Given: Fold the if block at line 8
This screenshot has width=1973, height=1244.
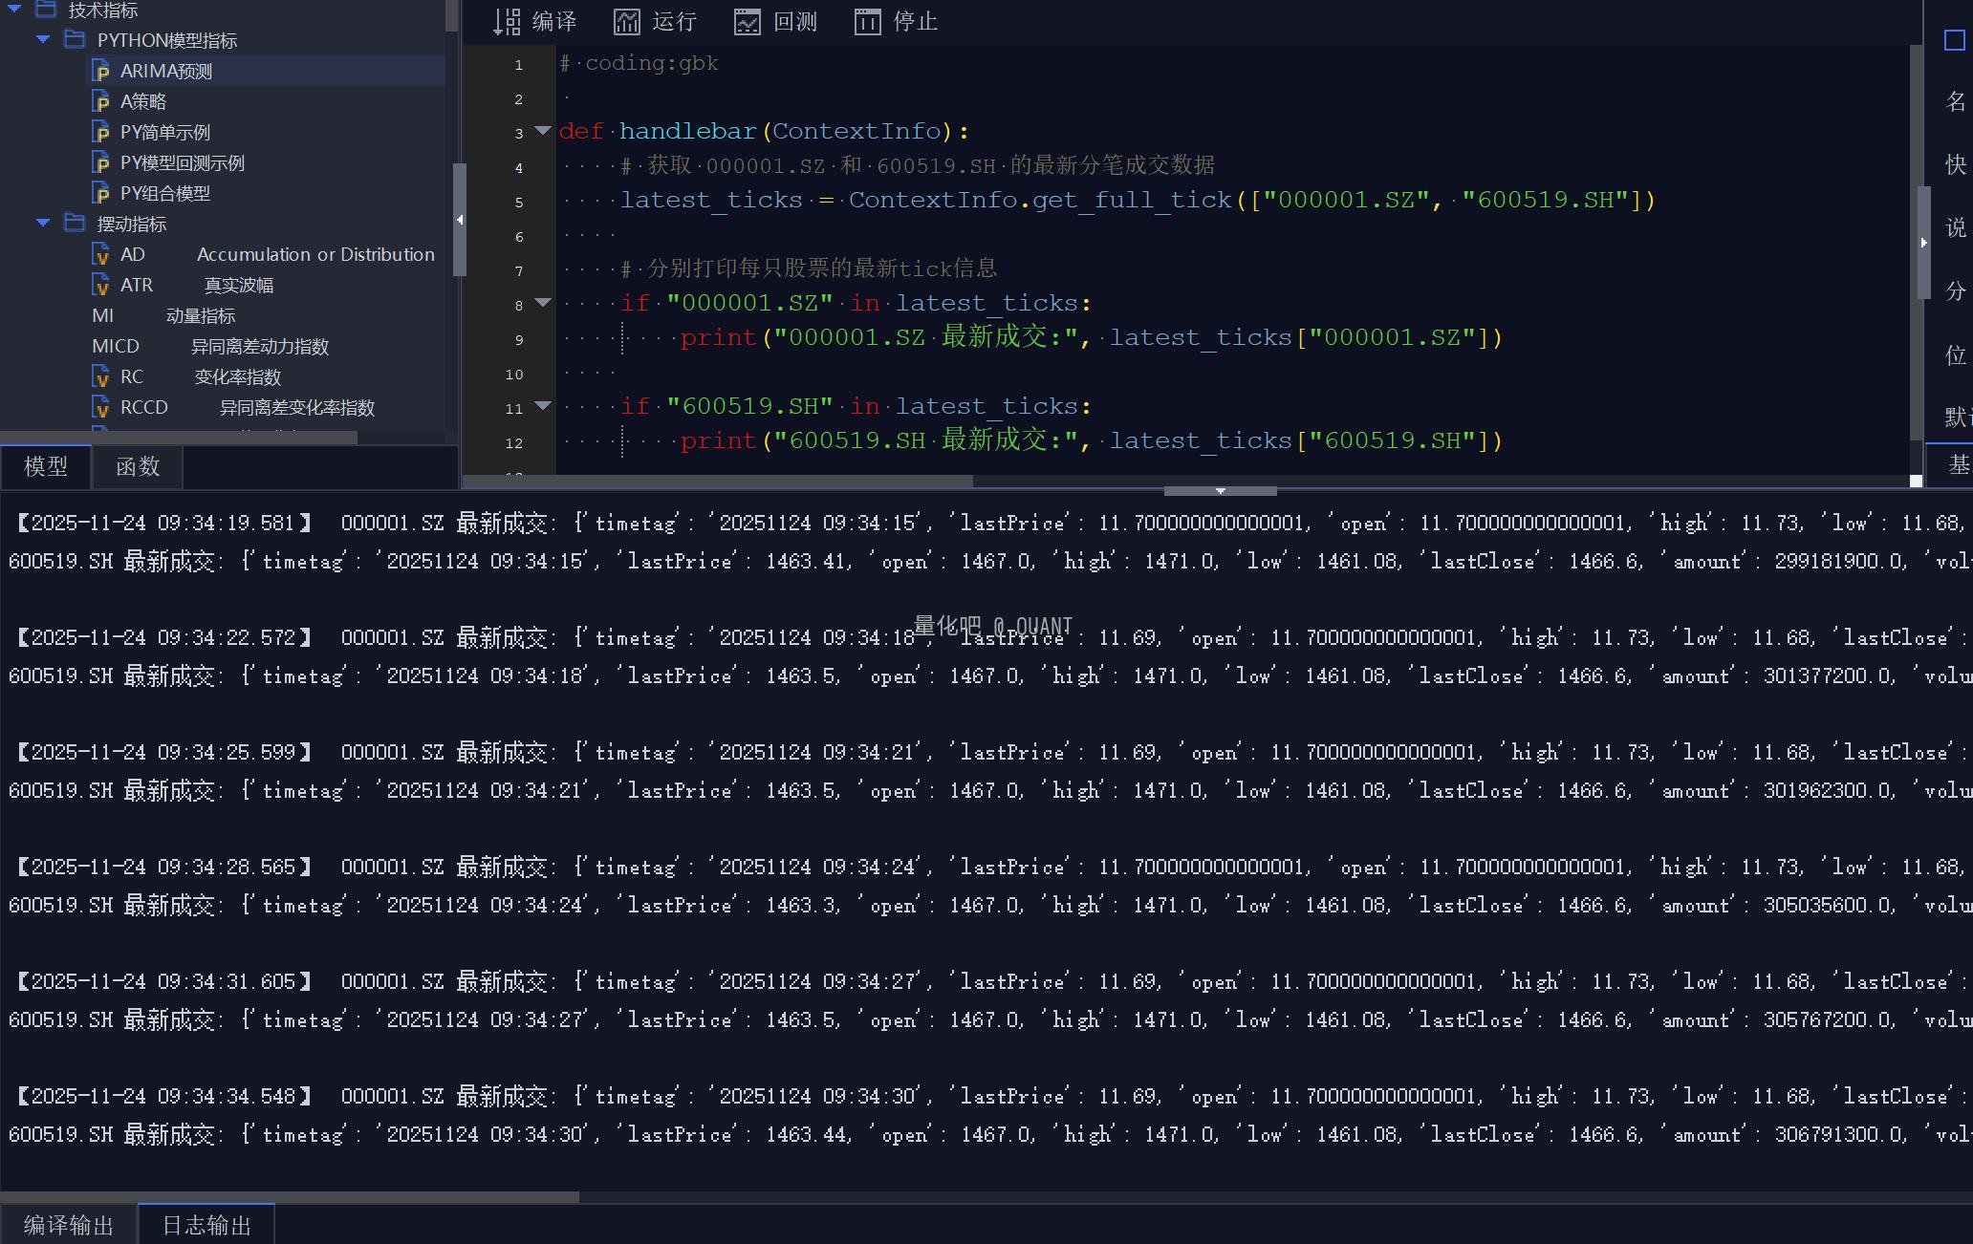Looking at the screenshot, I should 542,303.
